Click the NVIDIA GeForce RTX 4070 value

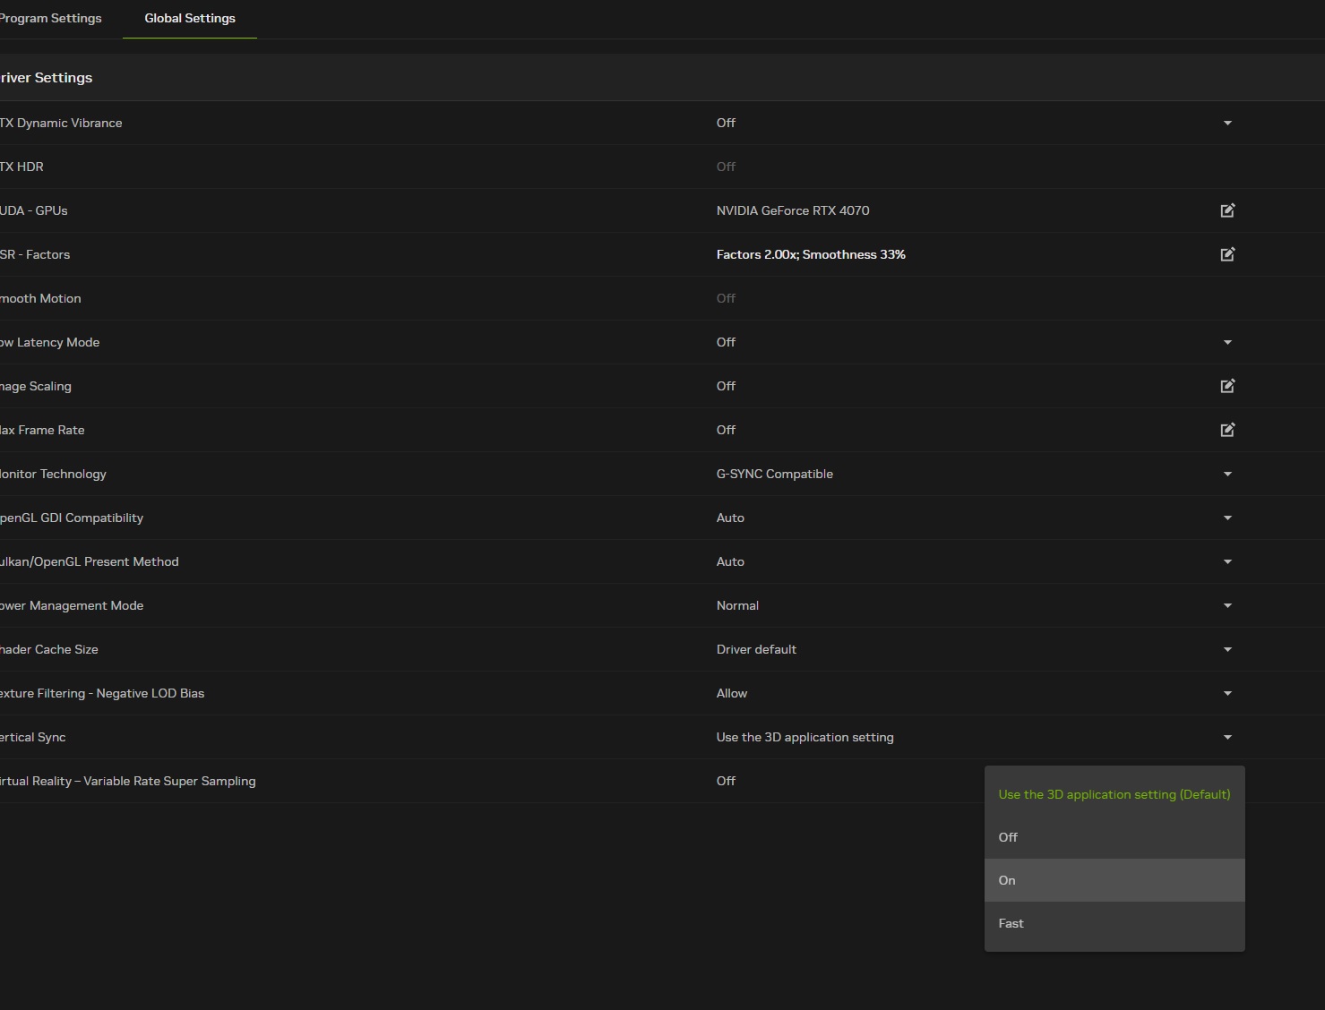tap(793, 210)
